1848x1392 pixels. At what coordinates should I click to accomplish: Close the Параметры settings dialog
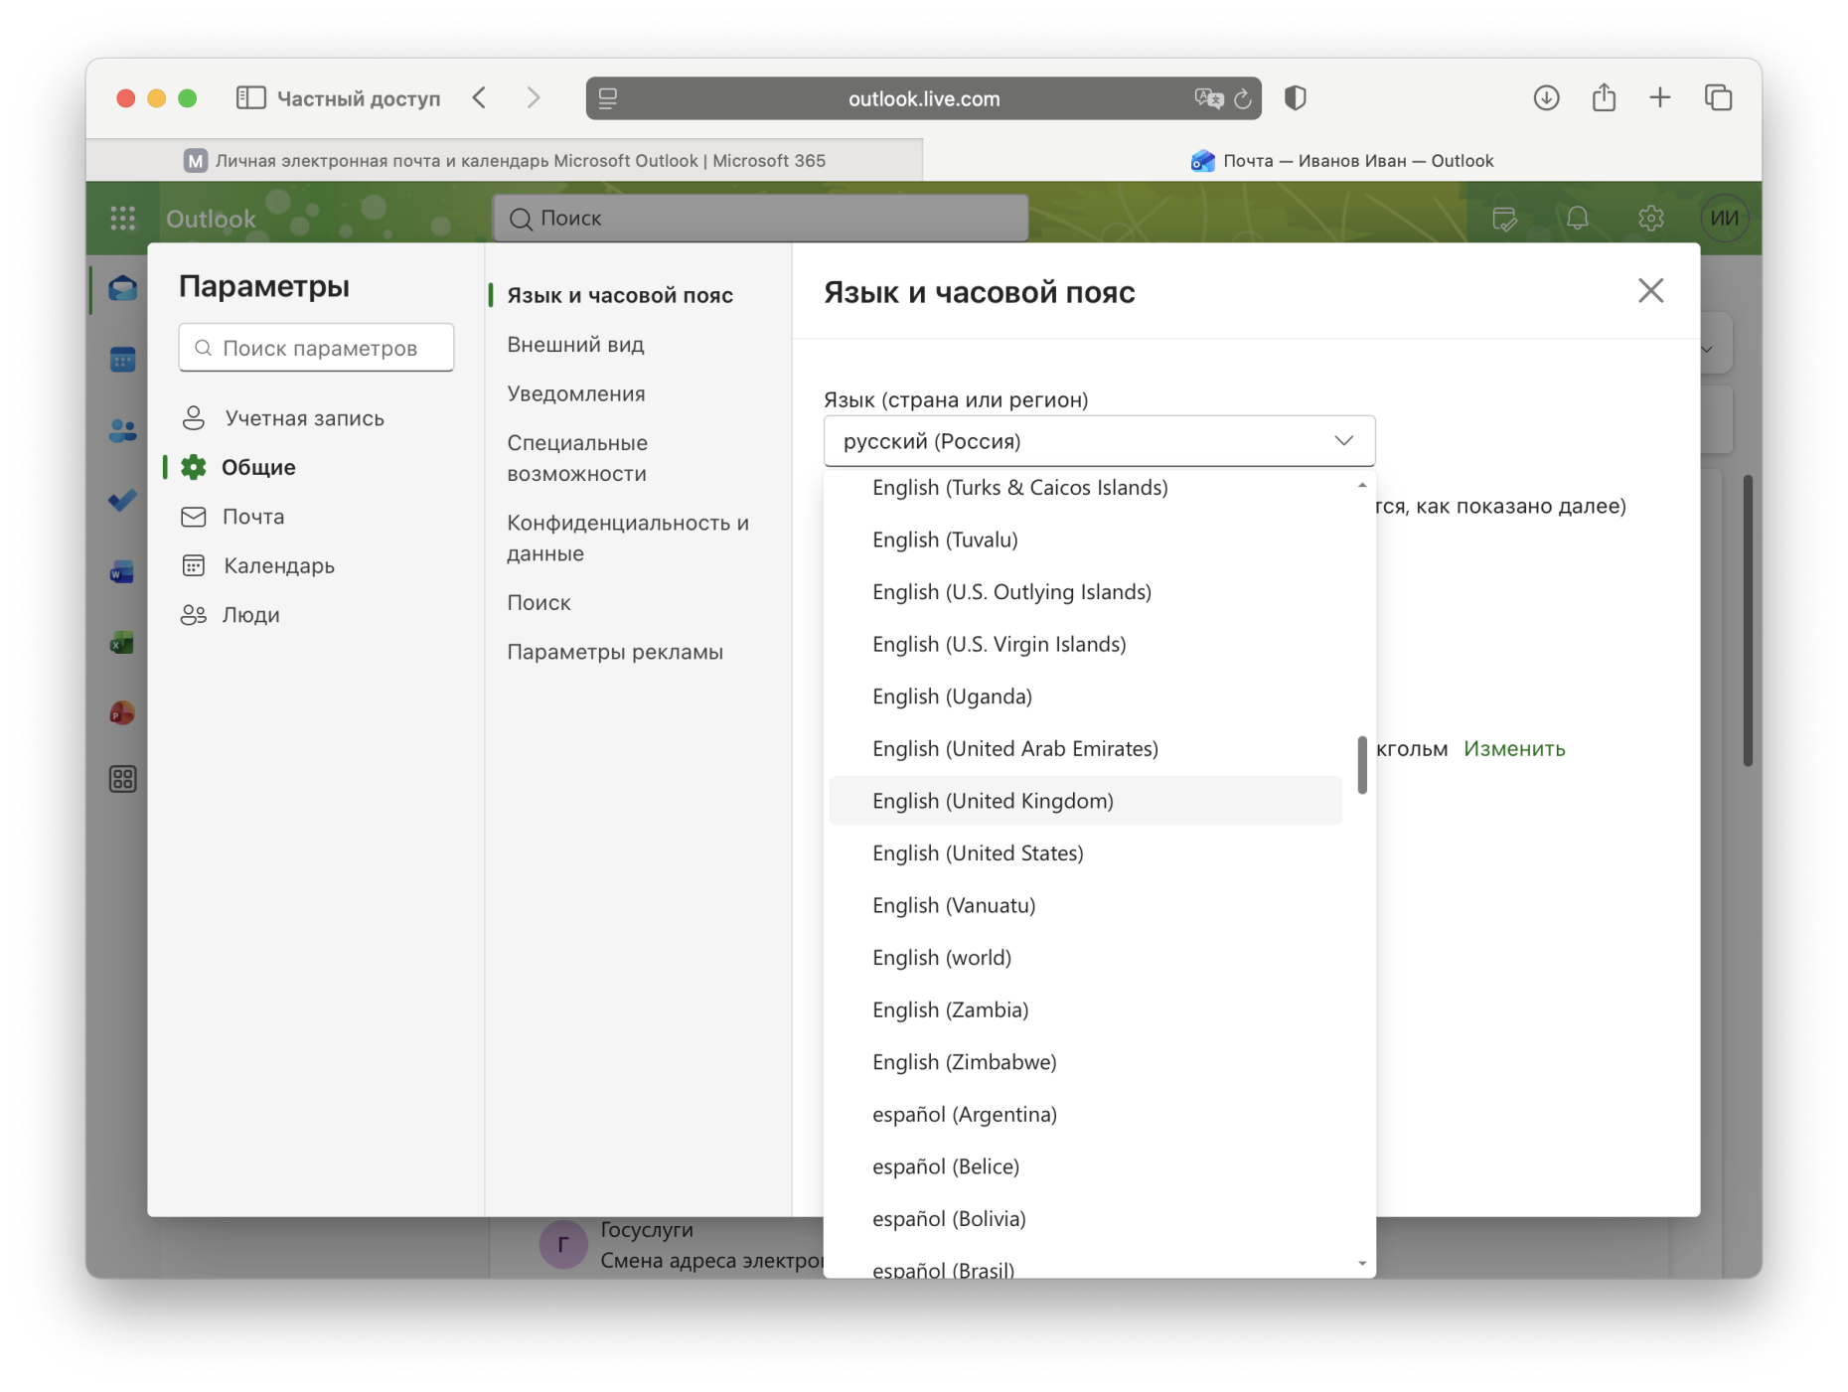(1651, 291)
